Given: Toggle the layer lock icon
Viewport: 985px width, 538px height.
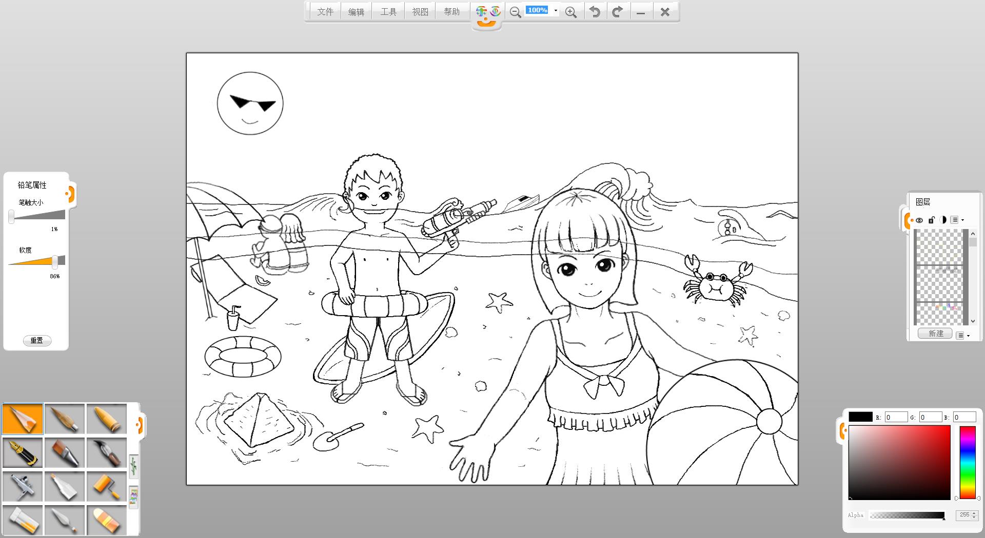Looking at the screenshot, I should coord(931,220).
